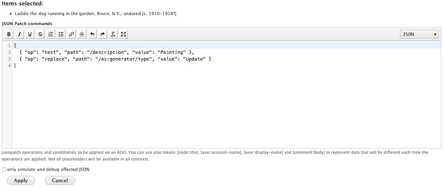Check 'only simulate and debug affected JSON'
This screenshot has height=191, width=444.
[4, 170]
